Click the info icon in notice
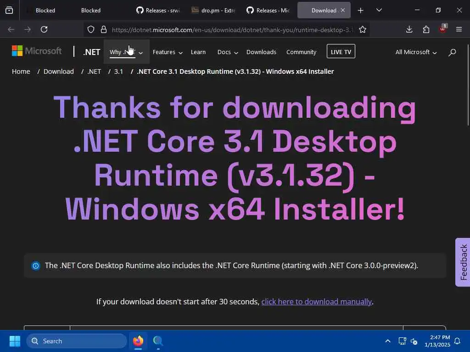470x352 pixels. (x=36, y=265)
